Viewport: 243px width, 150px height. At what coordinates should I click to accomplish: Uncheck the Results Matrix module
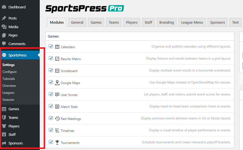click(x=51, y=58)
